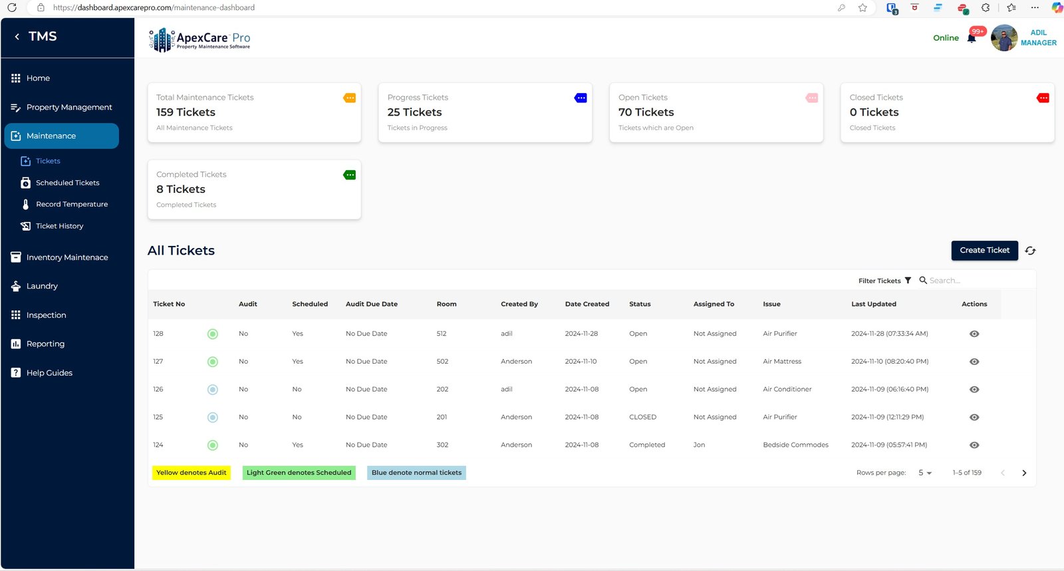View ticket 127 using its eye icon

974,362
